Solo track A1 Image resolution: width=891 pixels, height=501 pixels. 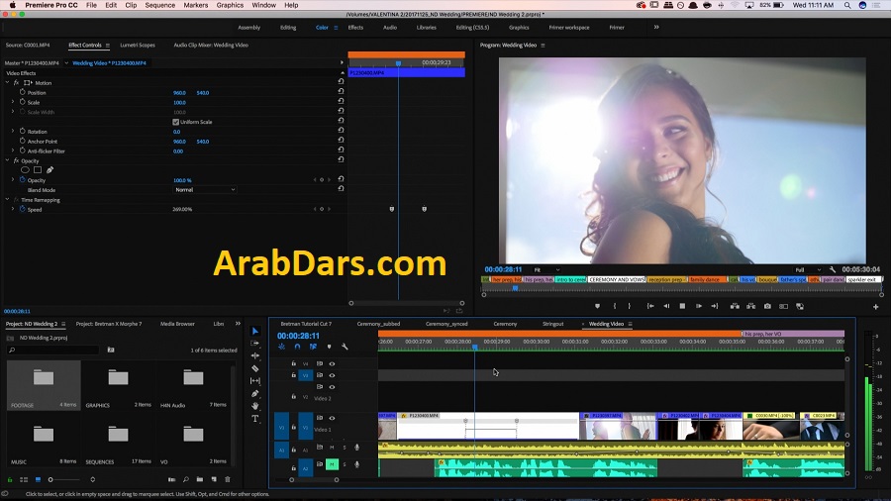(x=344, y=448)
